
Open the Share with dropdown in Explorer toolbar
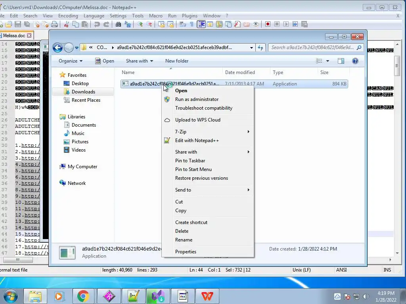139,61
